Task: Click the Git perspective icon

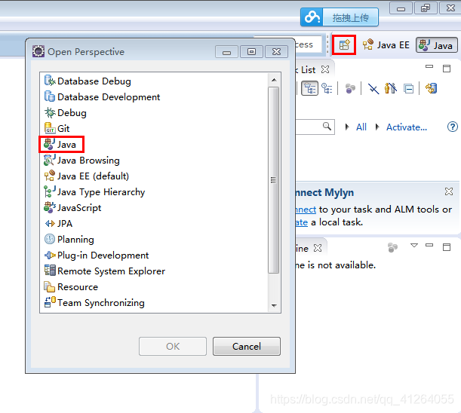Action: coord(49,128)
